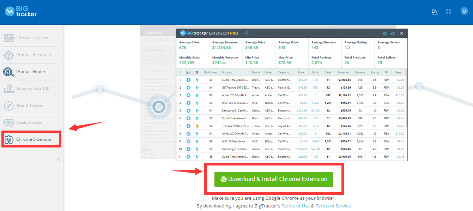The image size is (473, 211).
Task: Sort by the Fees column header
Action: pyautogui.click(x=398, y=72)
